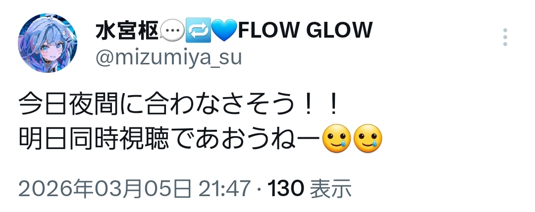The height and width of the screenshot is (212, 535).
Task: Click the first teary smile emoji
Action: (337, 138)
